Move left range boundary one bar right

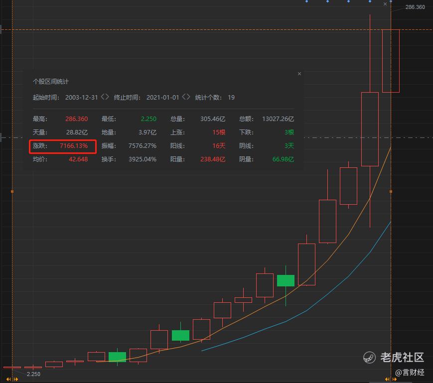[x=16, y=380]
